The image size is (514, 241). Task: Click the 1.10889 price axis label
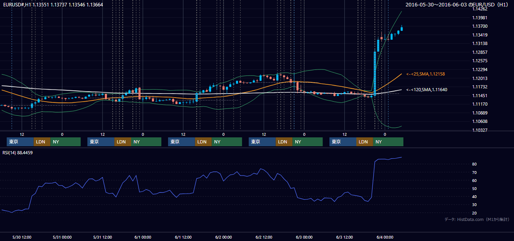(x=480, y=113)
